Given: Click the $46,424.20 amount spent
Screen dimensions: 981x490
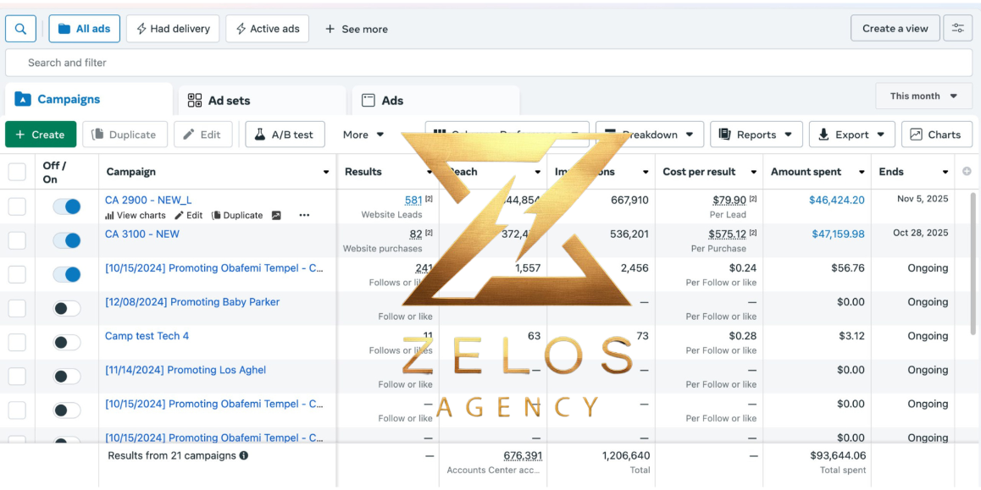Looking at the screenshot, I should coord(836,200).
